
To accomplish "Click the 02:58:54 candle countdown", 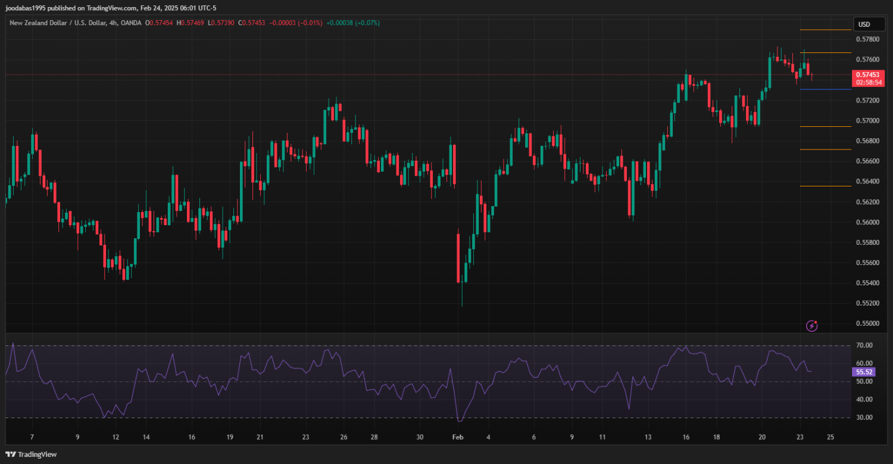I will pyautogui.click(x=867, y=83).
